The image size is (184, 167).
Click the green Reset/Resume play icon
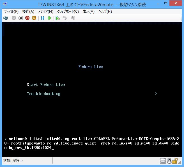tap(49, 18)
